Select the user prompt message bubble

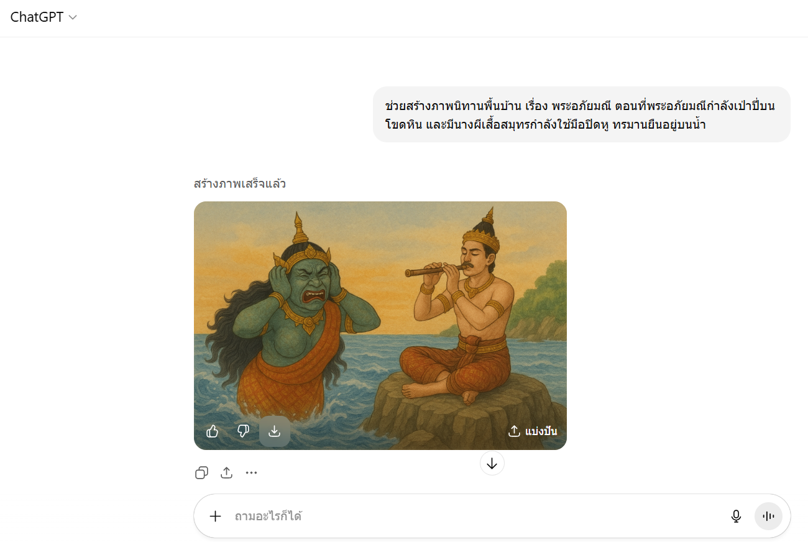(582, 114)
